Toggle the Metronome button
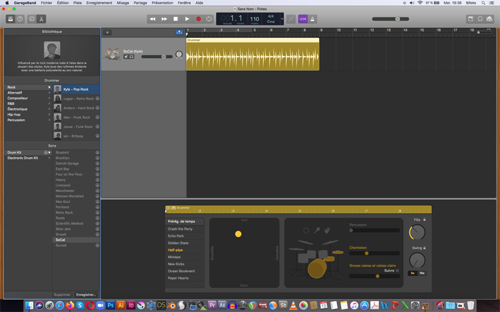Screen dimensions: 500x312 coord(312,19)
